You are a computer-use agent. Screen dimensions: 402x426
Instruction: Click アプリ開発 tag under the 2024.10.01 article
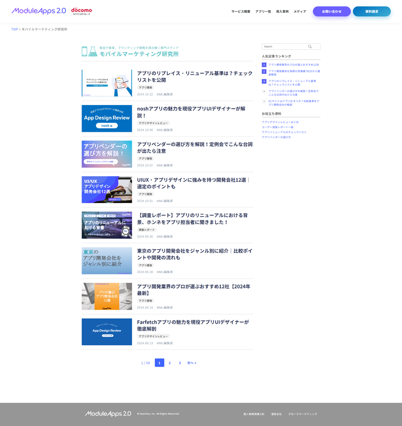click(x=145, y=194)
